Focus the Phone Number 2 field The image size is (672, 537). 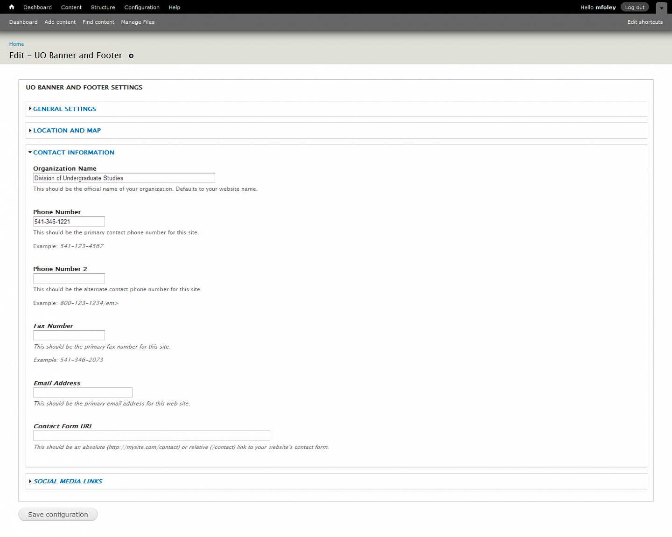click(x=69, y=279)
